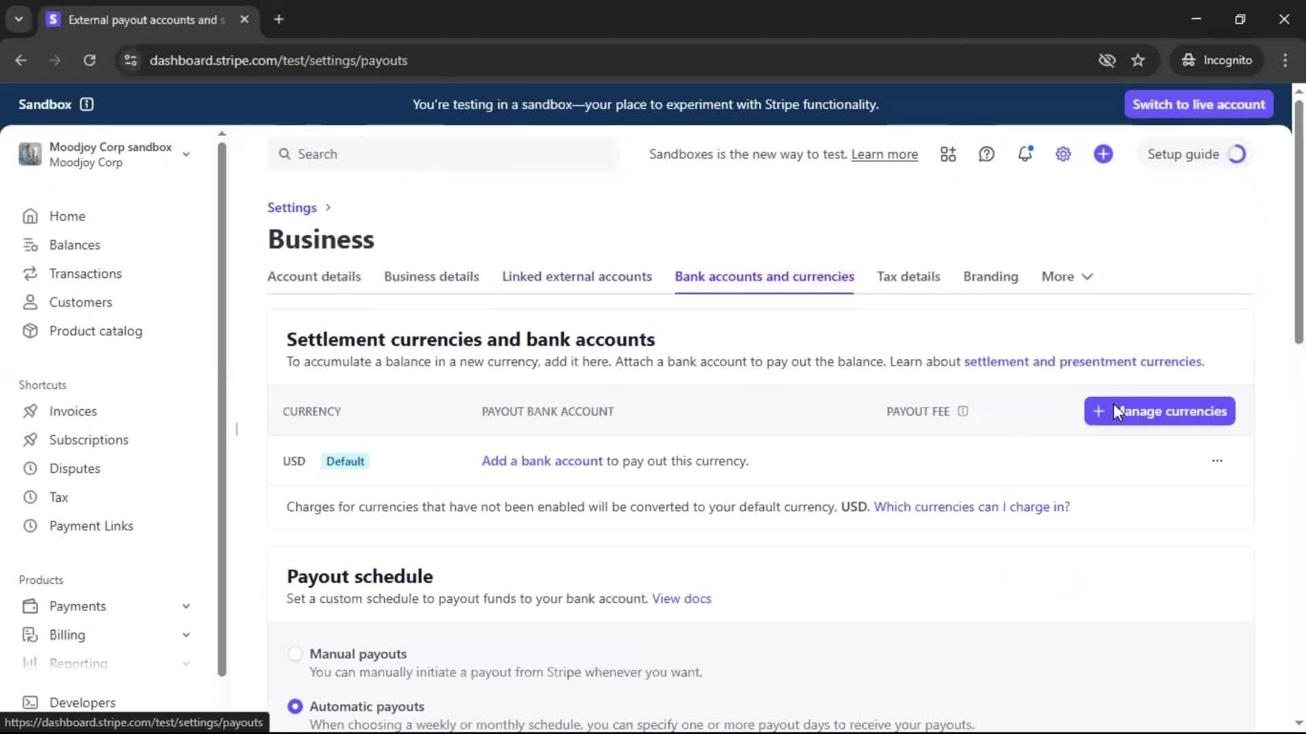This screenshot has width=1306, height=734.
Task: Open the Linked external accounts tab
Action: point(576,277)
